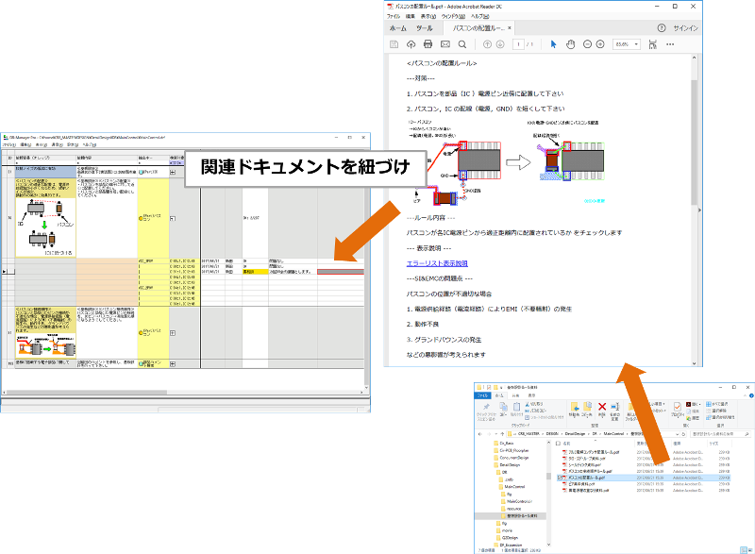Open the ファイル menu in Acrobat Reader
This screenshot has width=755, height=554.
point(394,16)
